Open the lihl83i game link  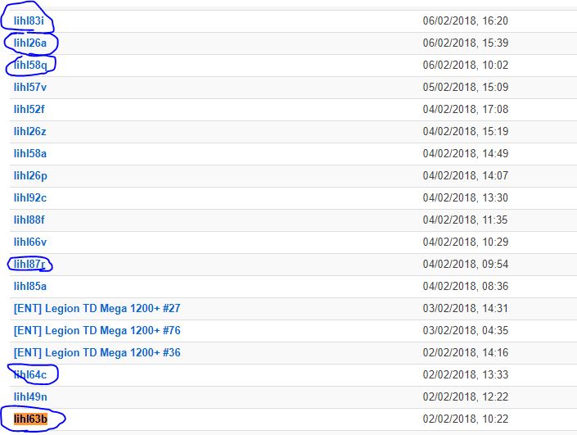point(29,21)
